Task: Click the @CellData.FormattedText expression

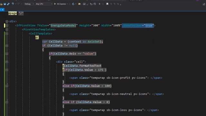Action: coord(82,66)
